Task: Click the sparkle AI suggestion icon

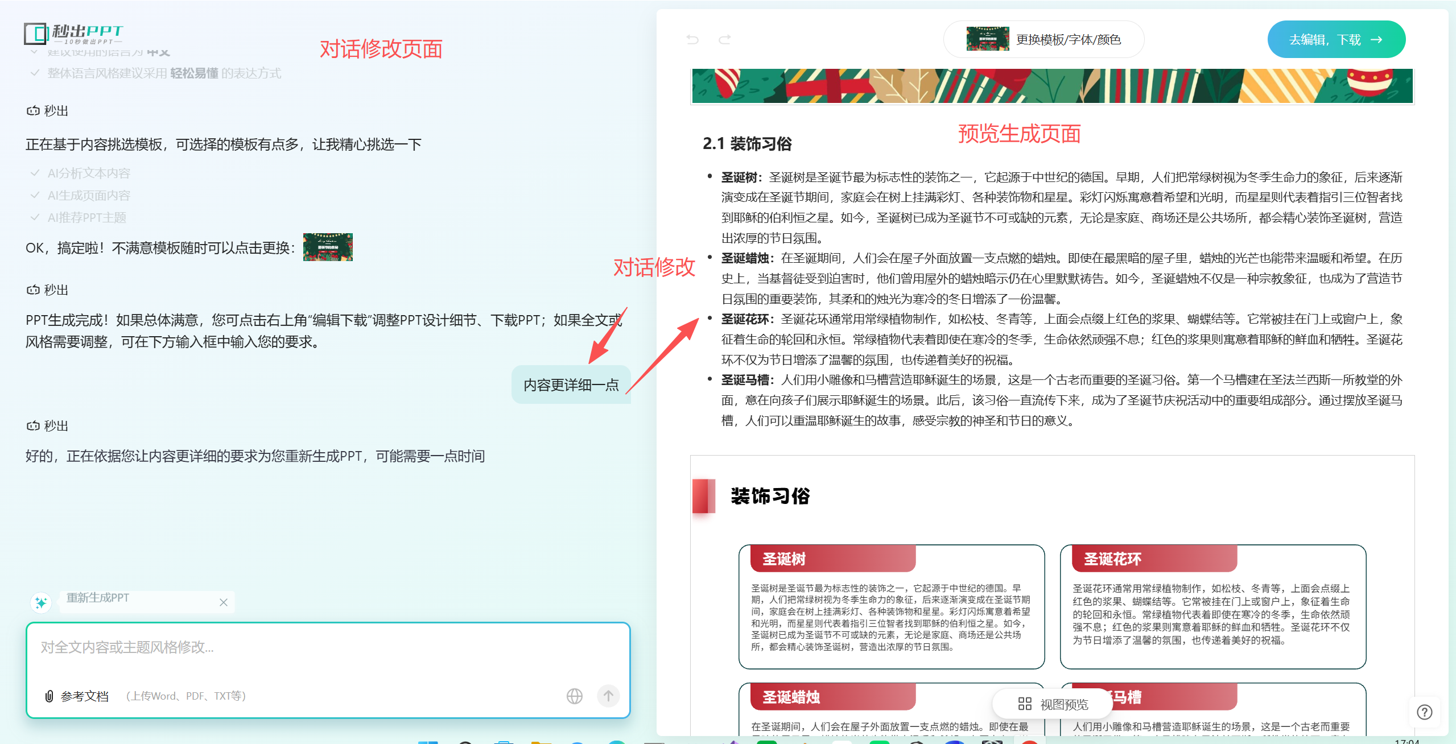Action: click(x=41, y=602)
